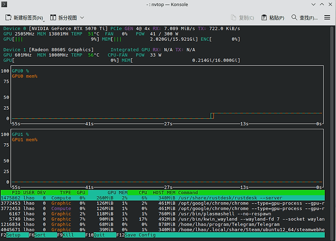Click the MEM 1000MHz clock reading

(53, 55)
